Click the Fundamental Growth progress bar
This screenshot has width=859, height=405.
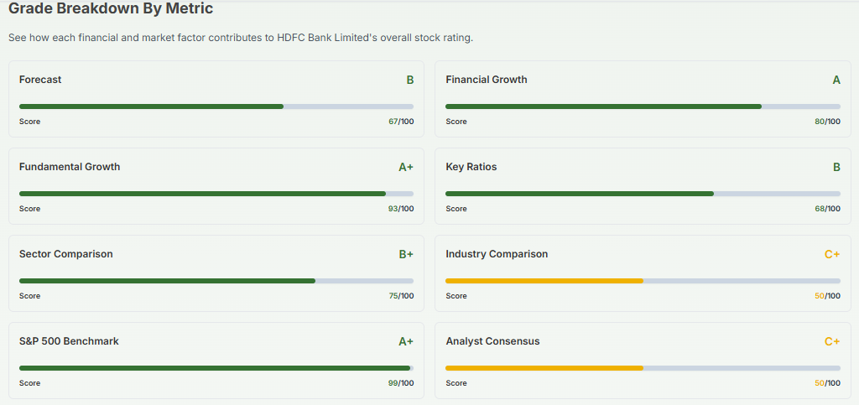coord(216,194)
